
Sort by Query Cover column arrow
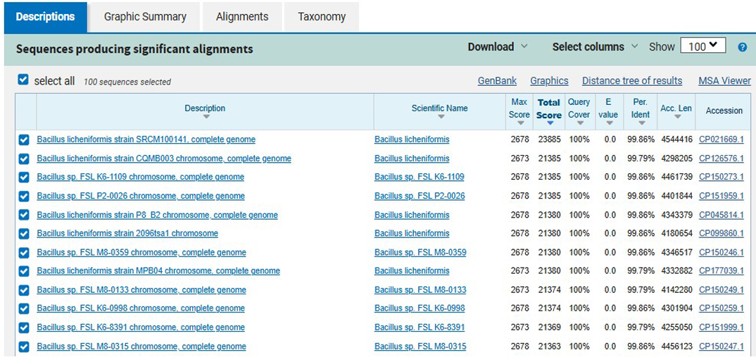[579, 124]
